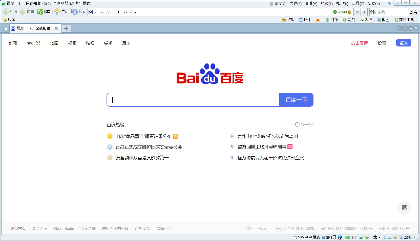Click the 翻译 translate tool
This screenshot has width=420, height=241.
366,20
